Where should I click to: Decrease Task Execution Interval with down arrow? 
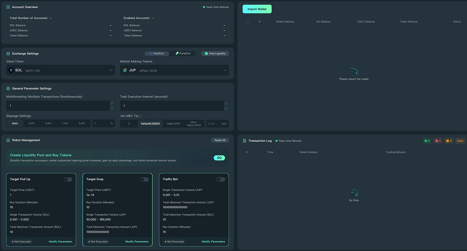pyautogui.click(x=226, y=108)
